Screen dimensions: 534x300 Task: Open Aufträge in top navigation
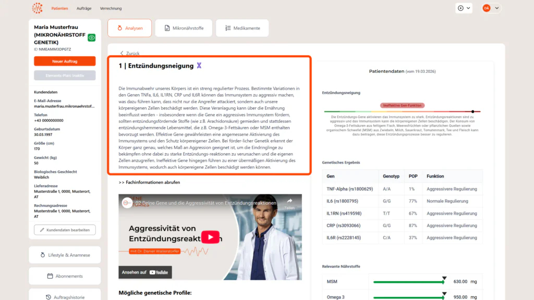(x=84, y=8)
